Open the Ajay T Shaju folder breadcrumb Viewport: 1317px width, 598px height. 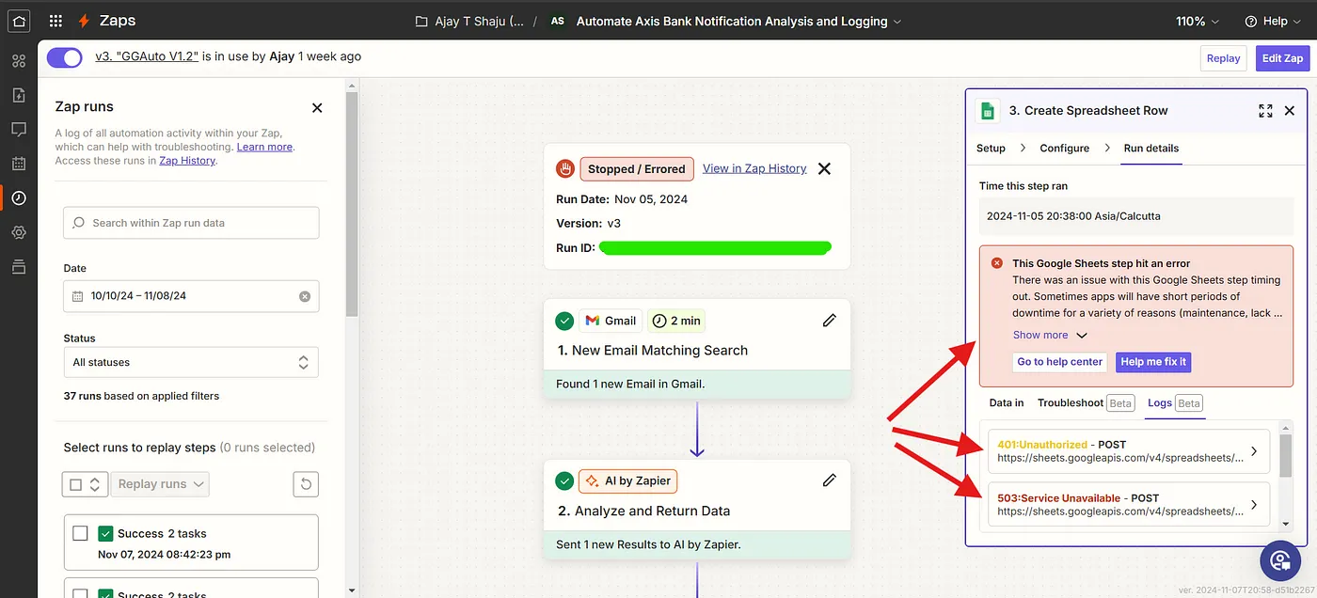click(470, 21)
